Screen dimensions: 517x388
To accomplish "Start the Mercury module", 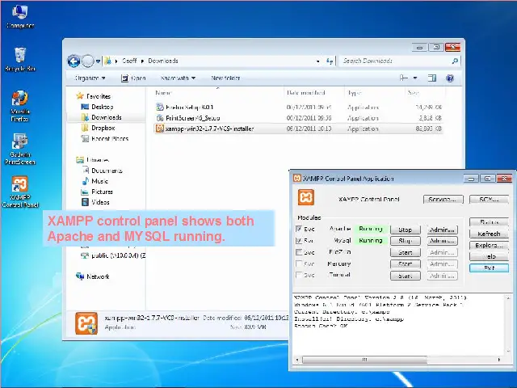I will (406, 264).
